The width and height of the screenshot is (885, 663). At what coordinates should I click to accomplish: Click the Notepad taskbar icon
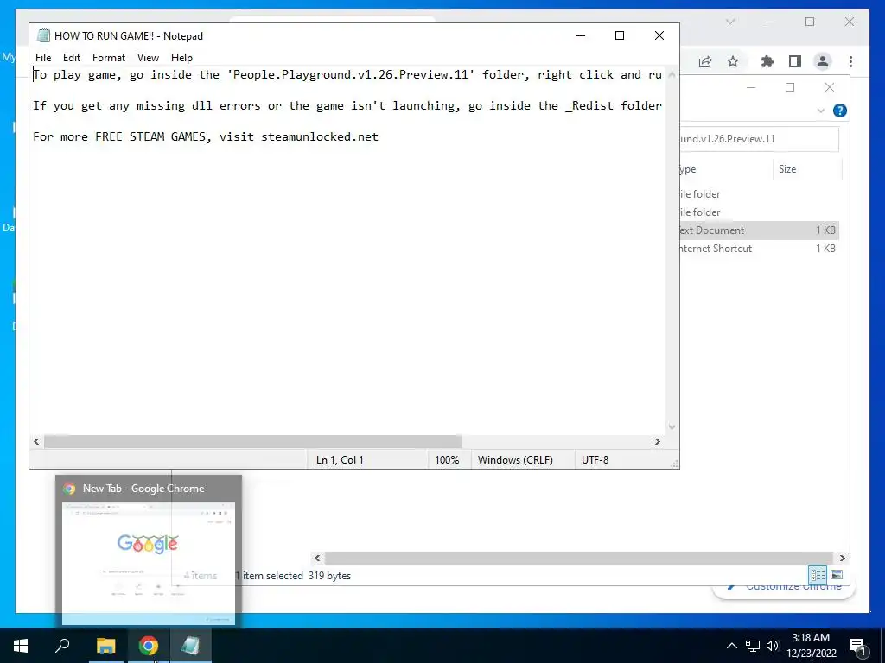coord(190,646)
